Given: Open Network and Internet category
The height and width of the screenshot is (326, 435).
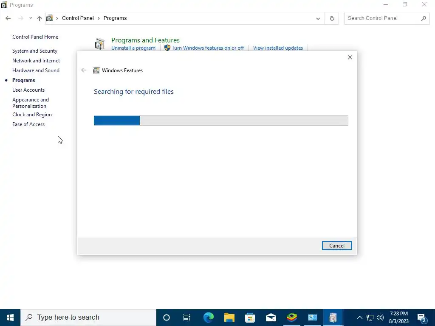Looking at the screenshot, I should click(36, 61).
